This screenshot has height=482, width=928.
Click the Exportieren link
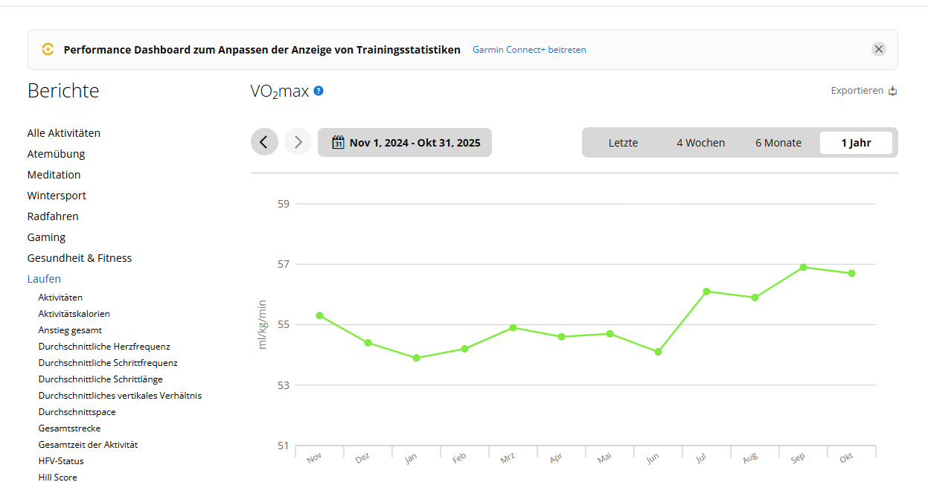coord(857,91)
